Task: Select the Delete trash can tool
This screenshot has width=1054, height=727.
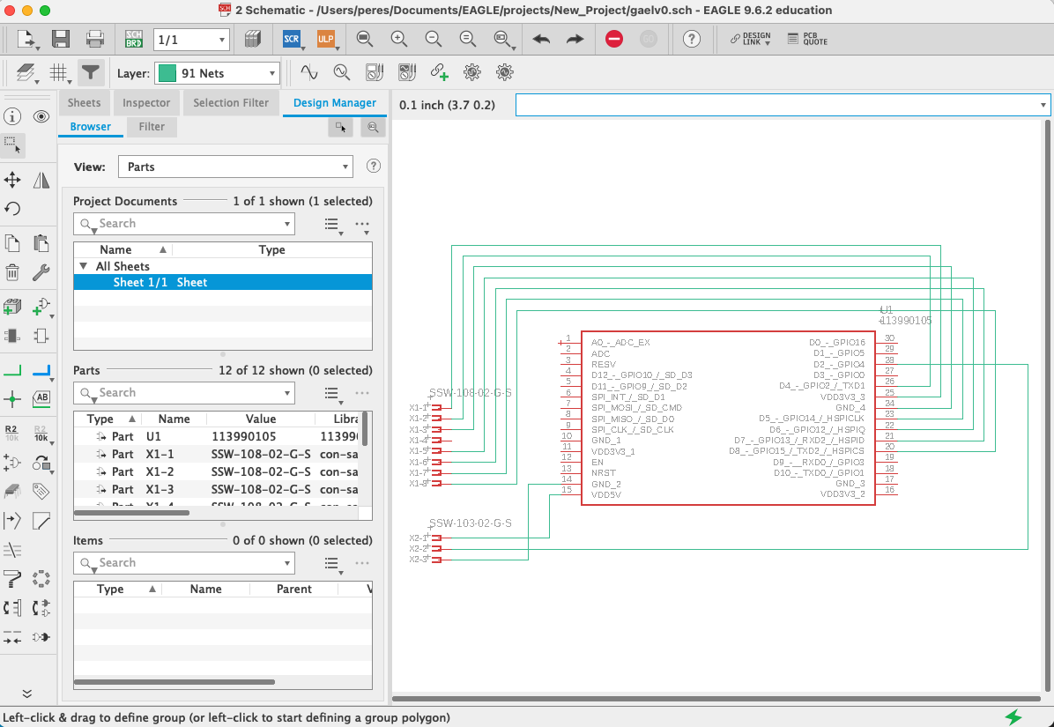Action: (x=12, y=272)
